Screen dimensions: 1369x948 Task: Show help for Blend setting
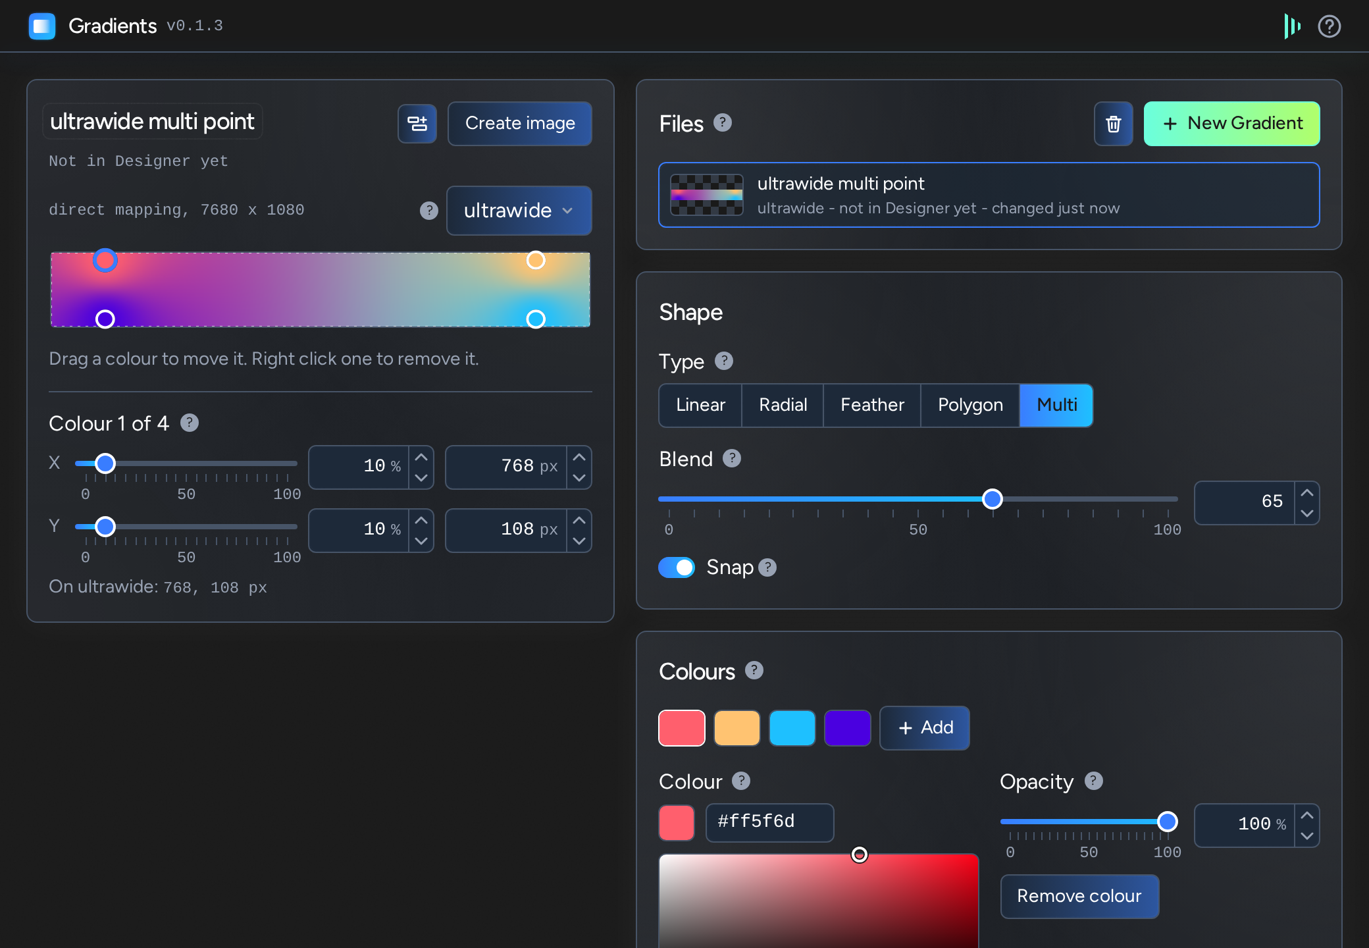point(732,458)
